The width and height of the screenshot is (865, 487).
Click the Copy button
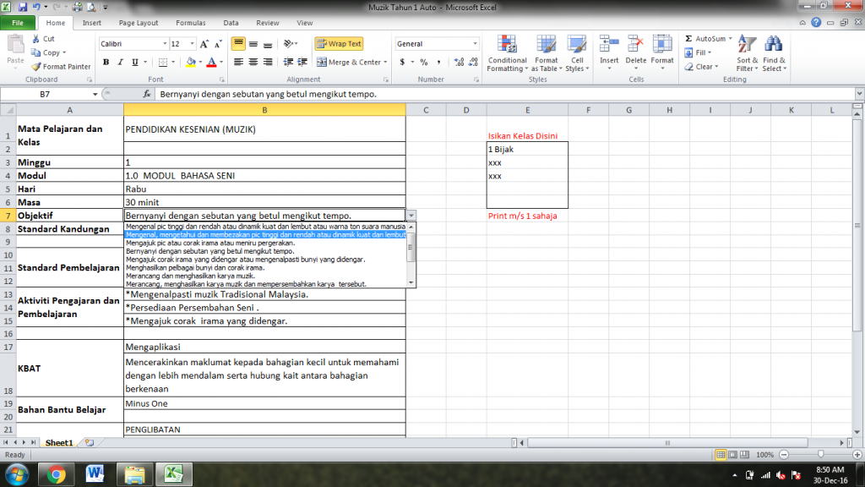point(46,52)
